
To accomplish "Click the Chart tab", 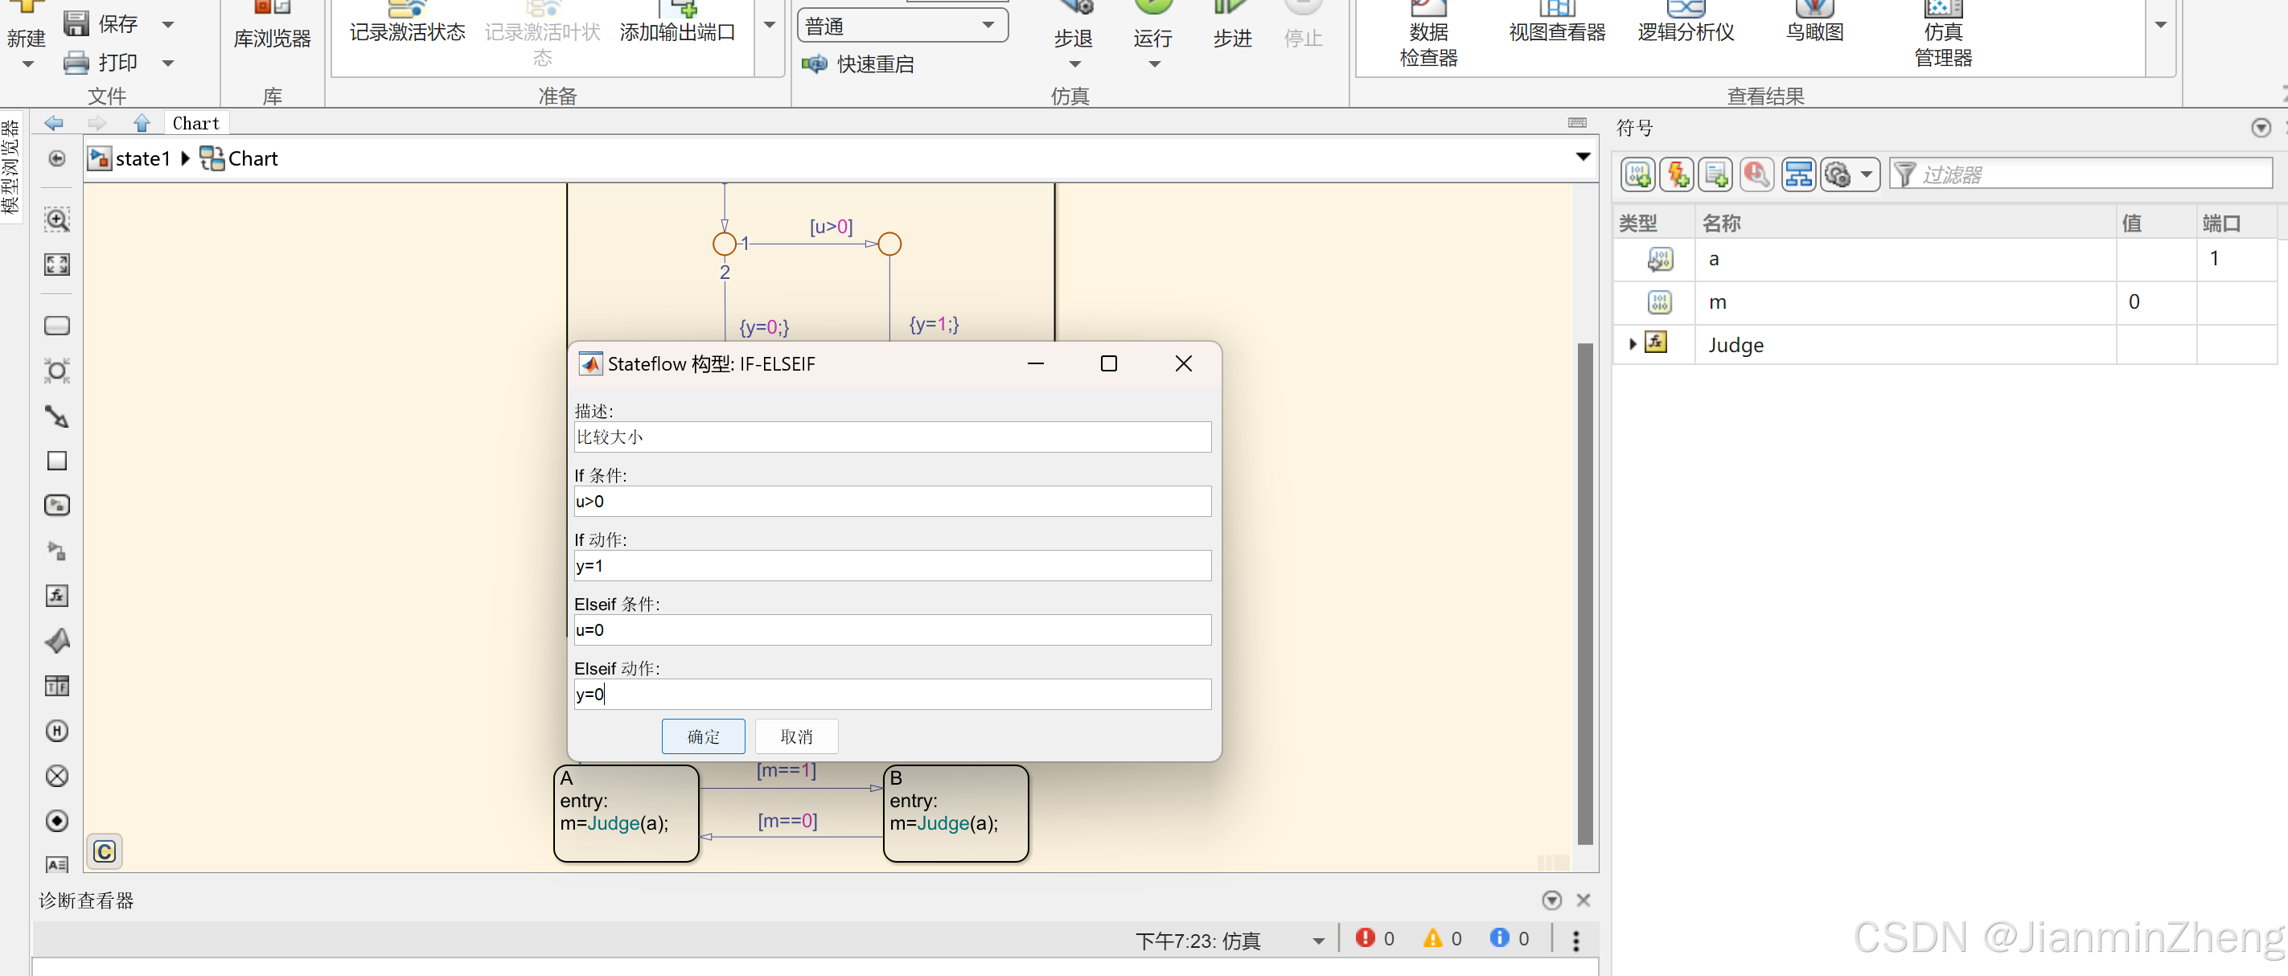I will pyautogui.click(x=195, y=124).
